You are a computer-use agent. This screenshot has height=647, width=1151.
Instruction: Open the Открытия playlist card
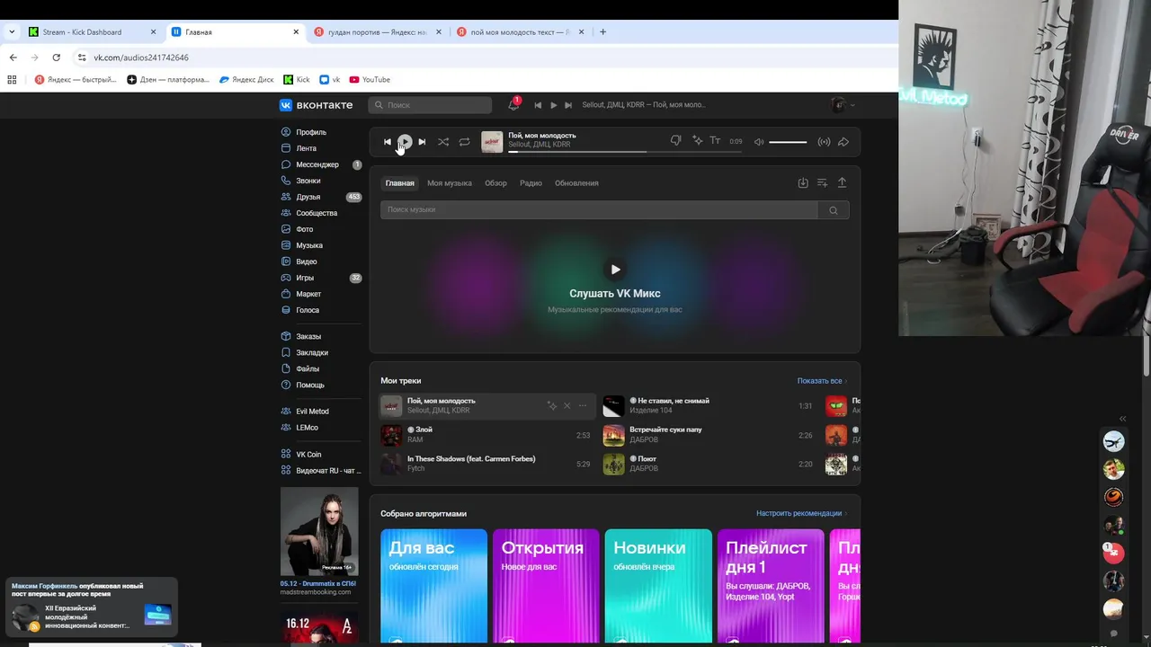(x=546, y=586)
